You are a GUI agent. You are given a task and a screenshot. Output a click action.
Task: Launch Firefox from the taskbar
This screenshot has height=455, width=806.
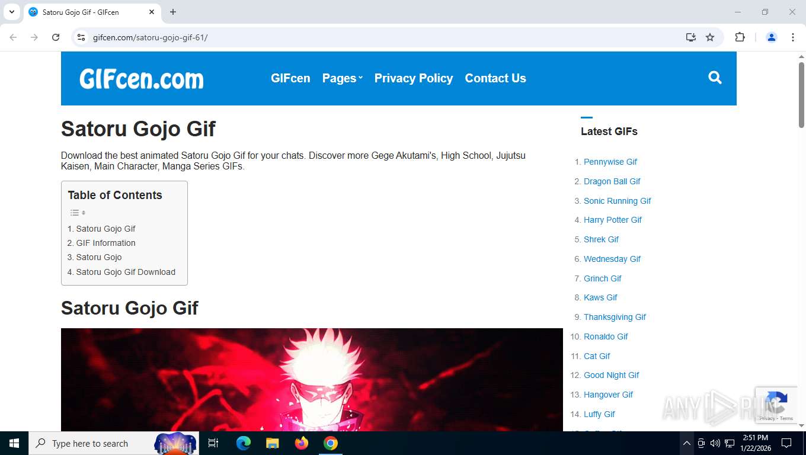[x=302, y=443]
